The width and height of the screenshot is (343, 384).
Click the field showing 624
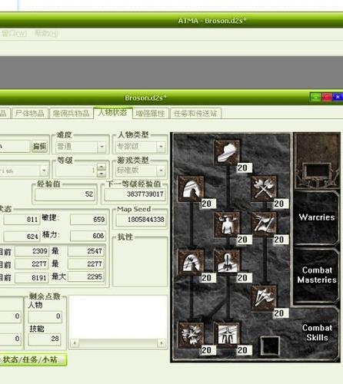pyautogui.click(x=22, y=237)
